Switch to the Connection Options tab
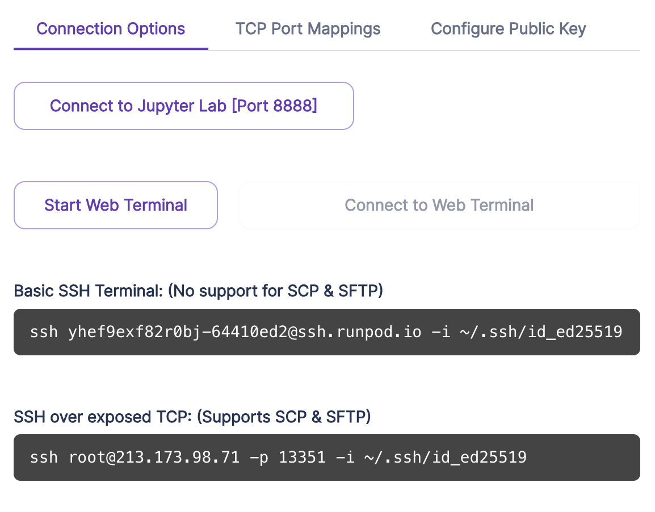This screenshot has width=655, height=512. click(x=111, y=29)
